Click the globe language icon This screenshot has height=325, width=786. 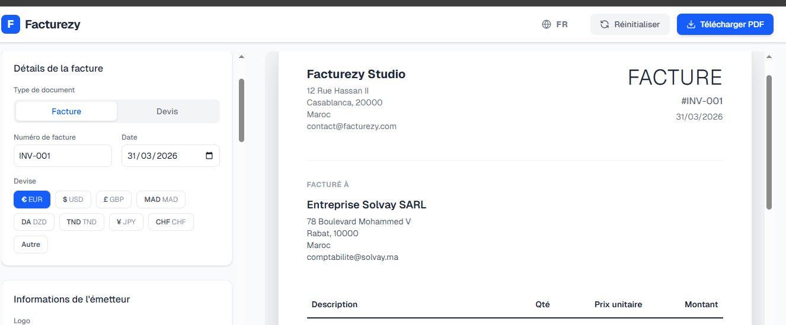547,24
